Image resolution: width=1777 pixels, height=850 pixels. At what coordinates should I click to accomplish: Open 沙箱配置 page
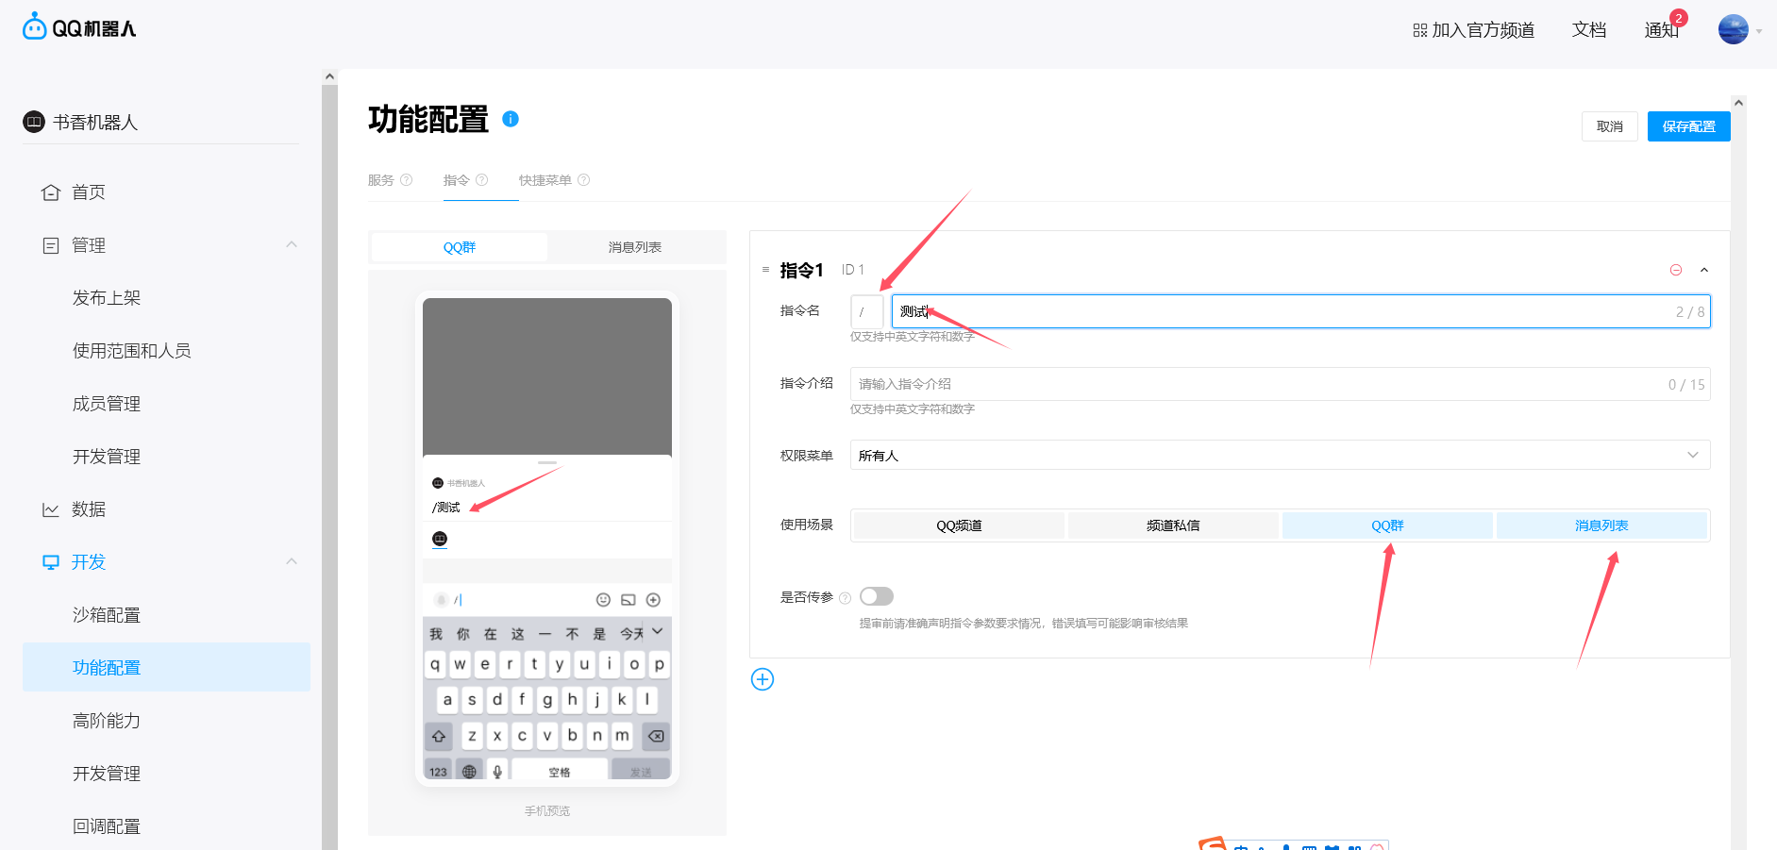click(107, 615)
